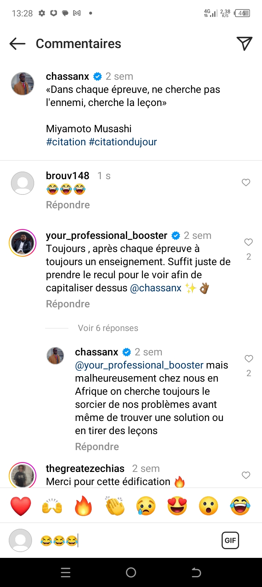This screenshot has height=587, width=262.
Task: Insert the laughing-tears quick emoji
Action: point(240,506)
